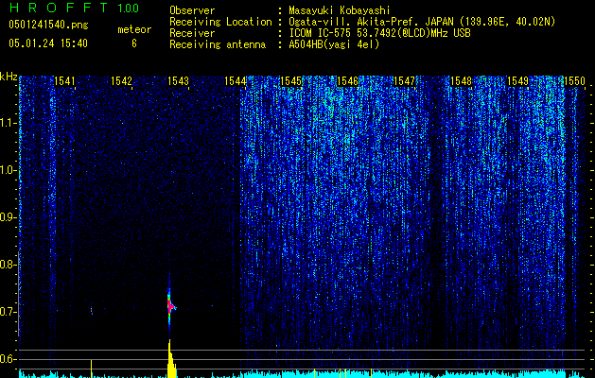Click the 1545 time marker

(290, 81)
